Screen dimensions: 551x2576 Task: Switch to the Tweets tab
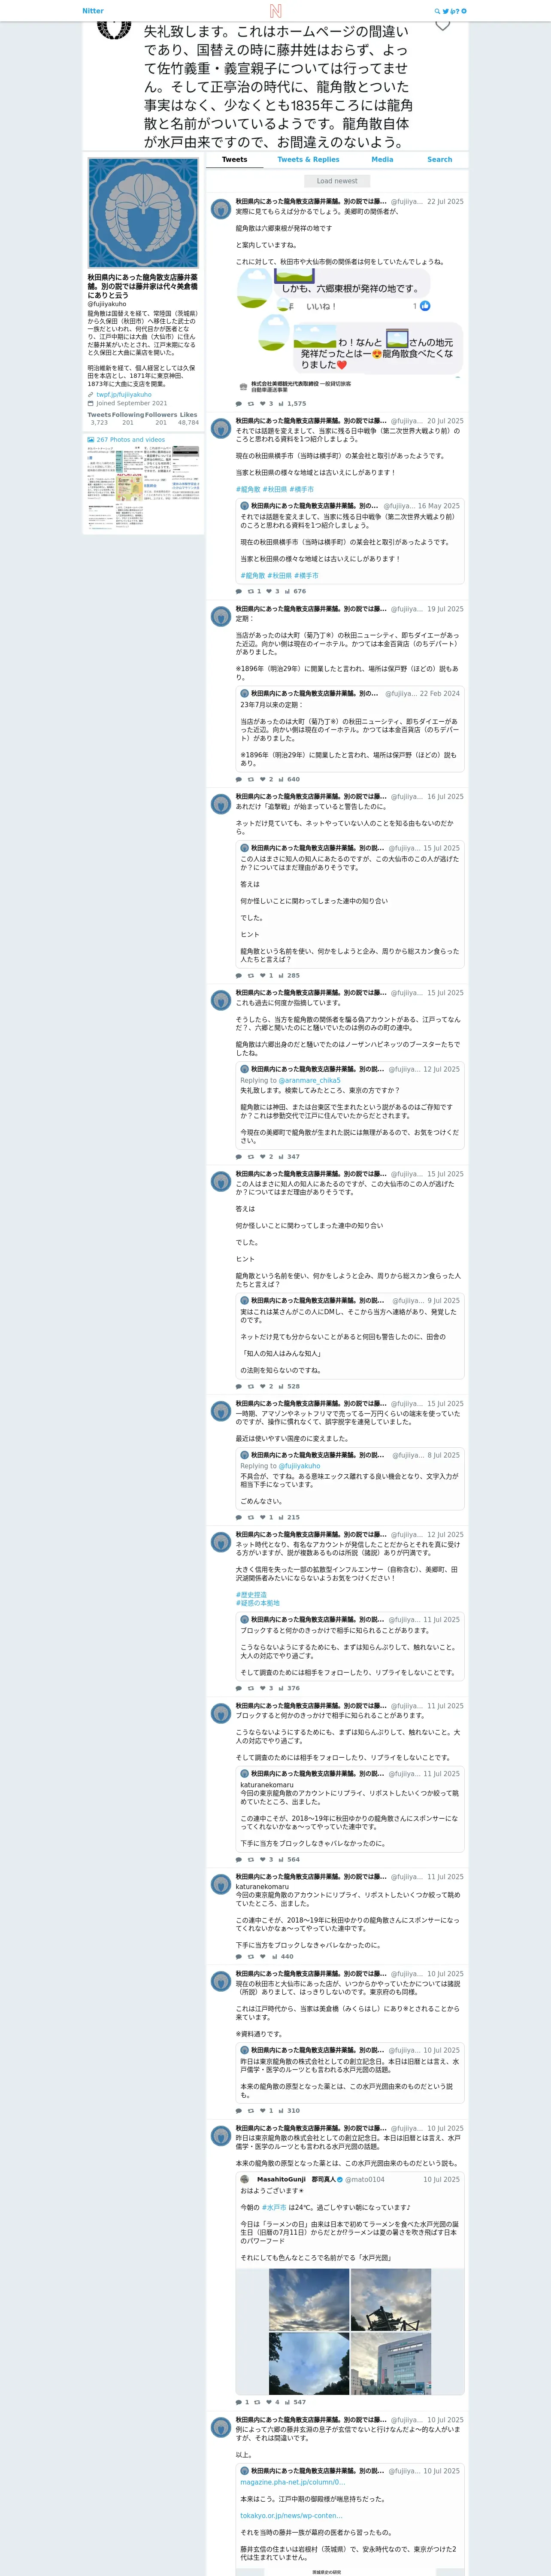(x=235, y=160)
